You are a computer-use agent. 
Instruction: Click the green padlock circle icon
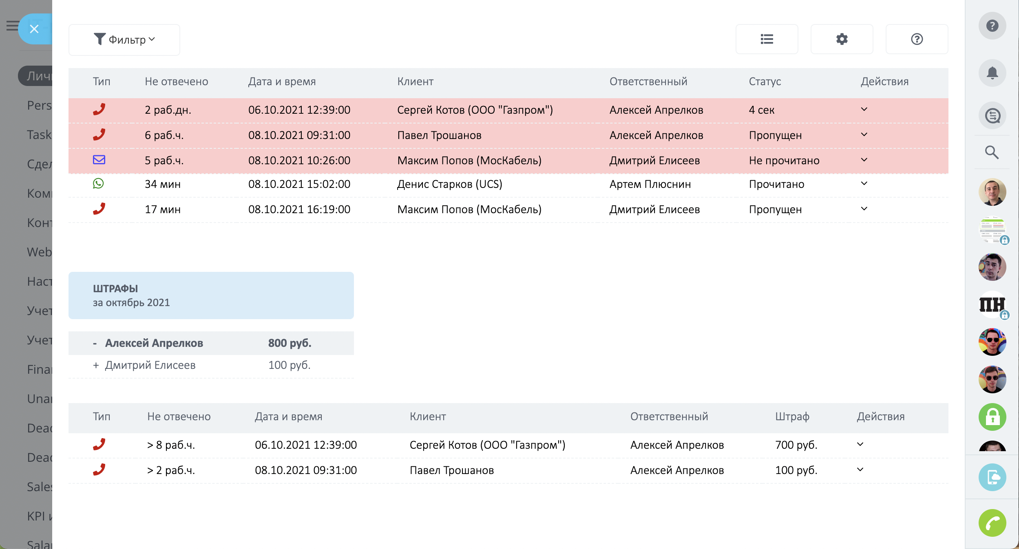pos(992,417)
